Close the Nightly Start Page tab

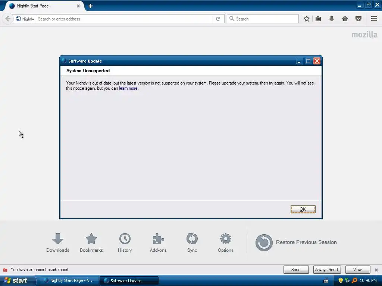[78, 6]
